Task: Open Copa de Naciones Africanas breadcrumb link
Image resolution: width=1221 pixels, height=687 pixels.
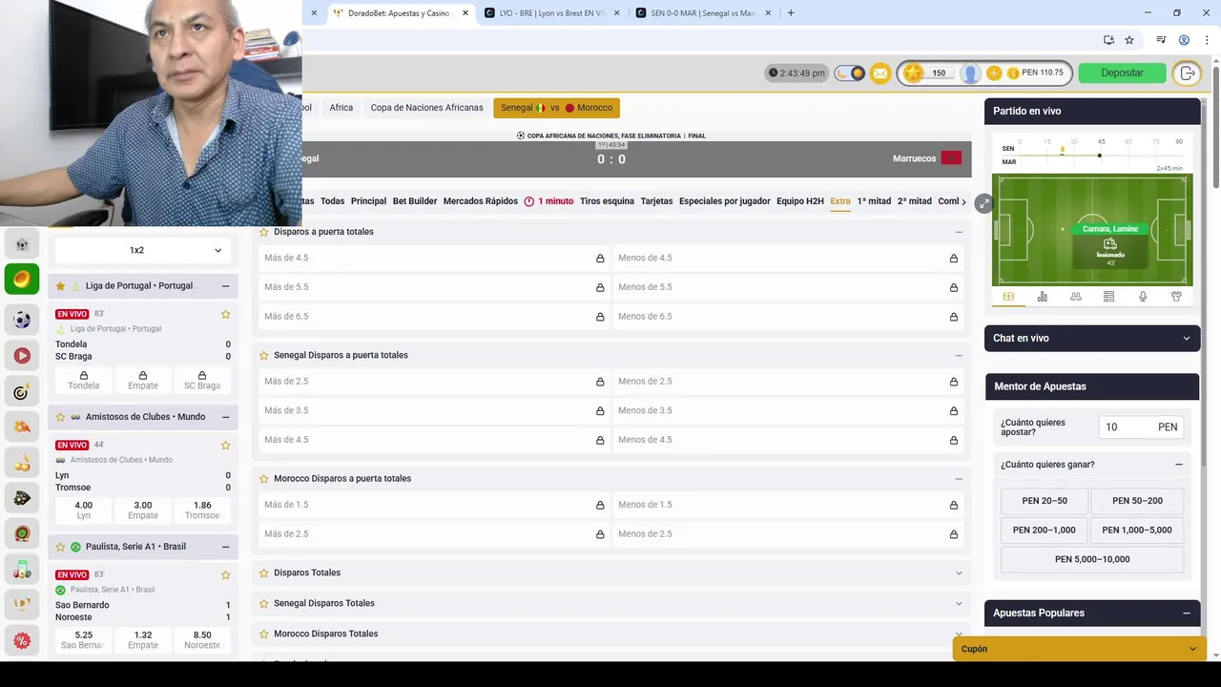Action: (x=426, y=108)
